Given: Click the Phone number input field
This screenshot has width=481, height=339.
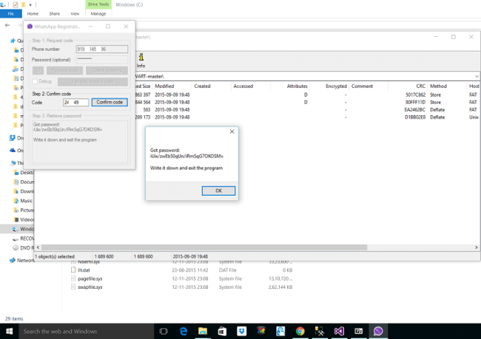Looking at the screenshot, I should click(x=102, y=49).
